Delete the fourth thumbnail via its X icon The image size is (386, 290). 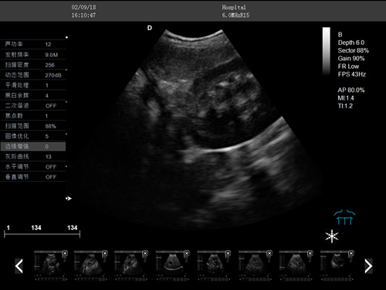pos(187,254)
